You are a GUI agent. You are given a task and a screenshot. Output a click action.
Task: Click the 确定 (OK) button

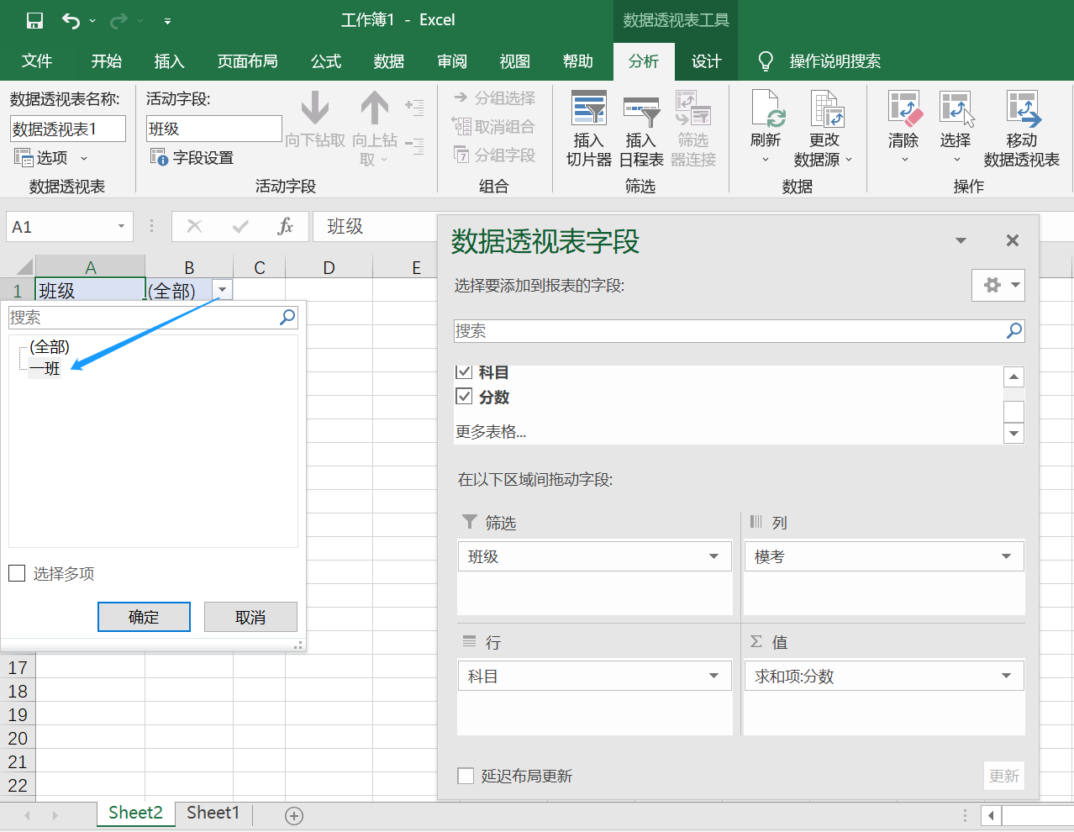(x=144, y=617)
